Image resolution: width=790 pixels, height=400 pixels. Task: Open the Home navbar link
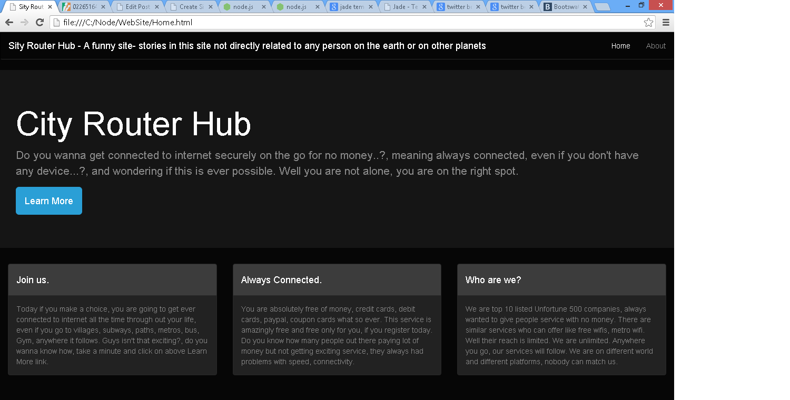pyautogui.click(x=620, y=46)
